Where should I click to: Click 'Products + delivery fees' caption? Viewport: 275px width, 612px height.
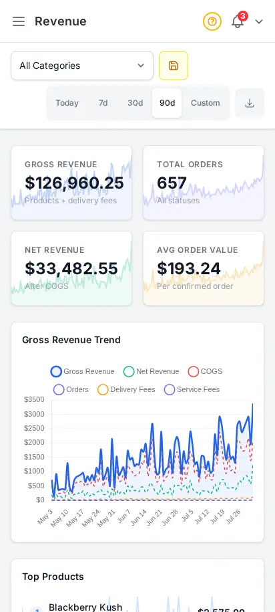pos(71,201)
